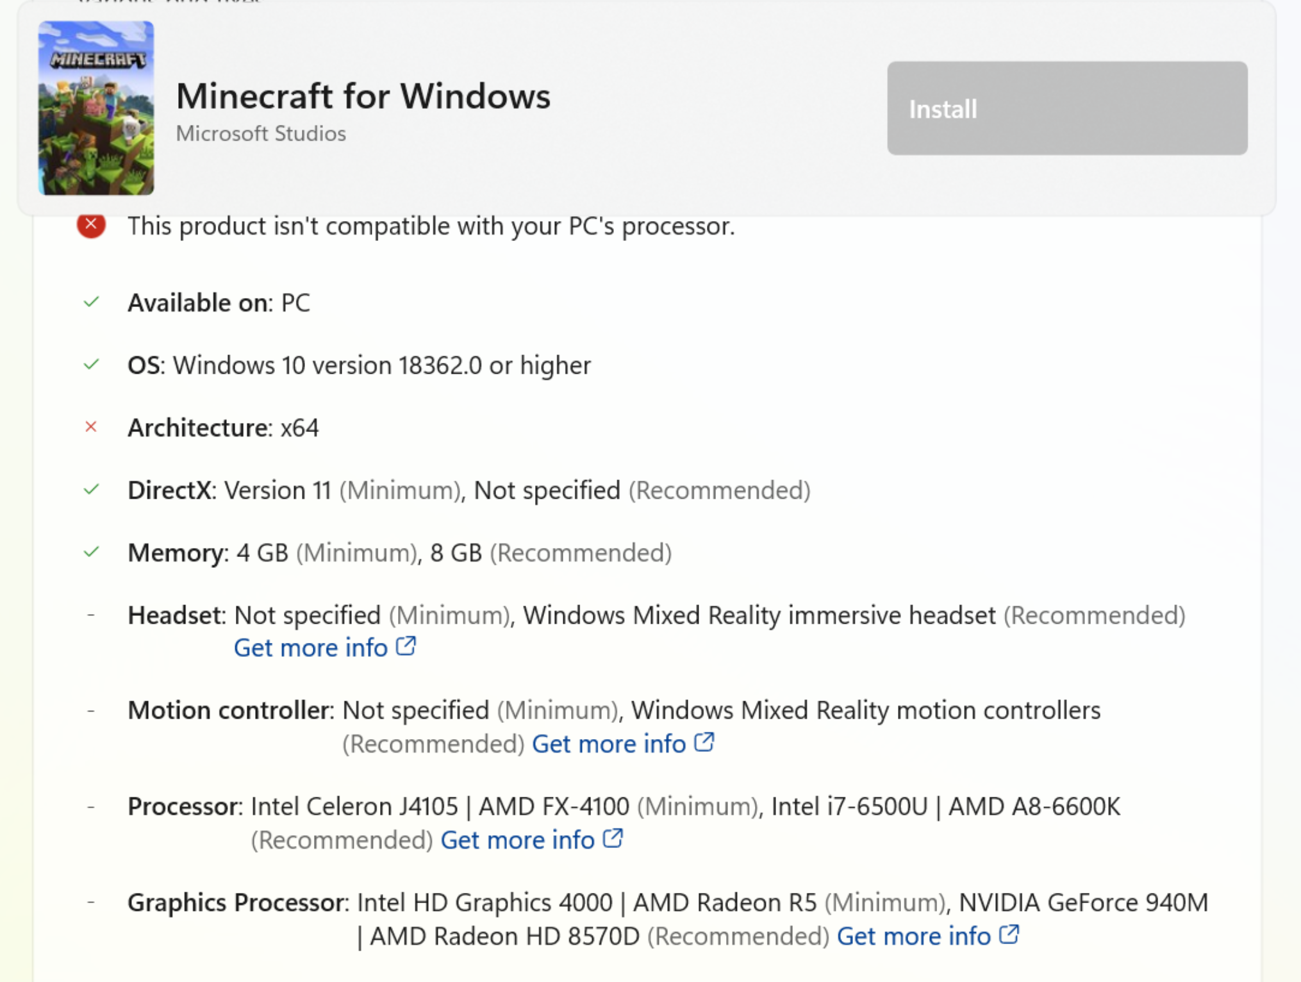This screenshot has width=1301, height=982.
Task: Click the green check beside DirectX
Action: (92, 490)
